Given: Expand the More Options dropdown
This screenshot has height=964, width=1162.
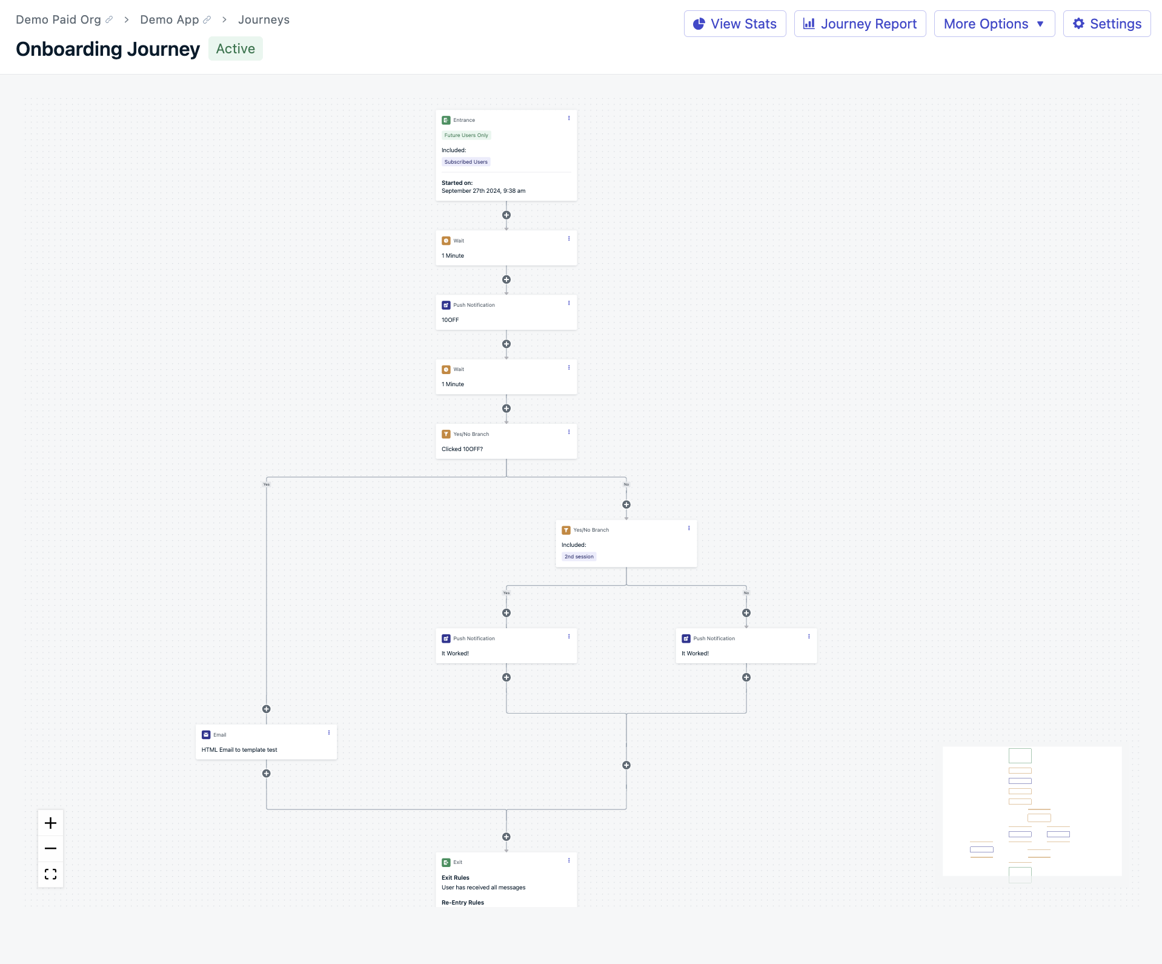Looking at the screenshot, I should [x=994, y=24].
